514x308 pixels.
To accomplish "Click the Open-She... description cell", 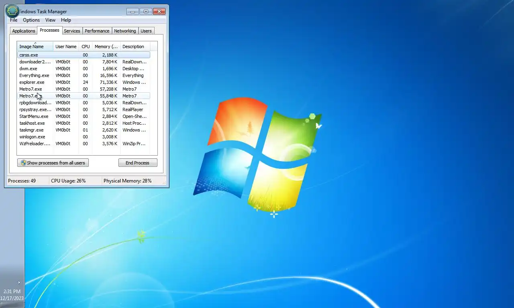I will (x=134, y=116).
